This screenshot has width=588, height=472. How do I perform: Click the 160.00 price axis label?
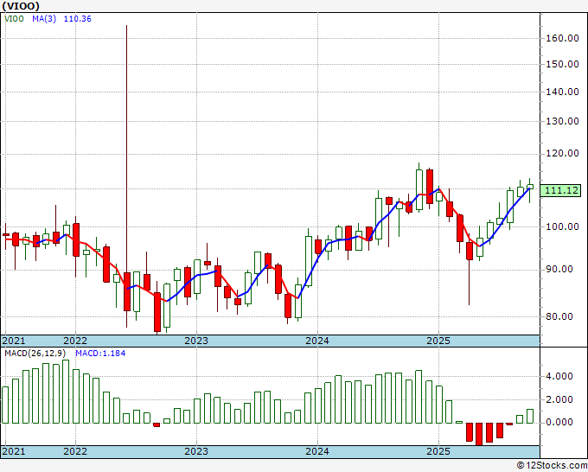click(562, 38)
